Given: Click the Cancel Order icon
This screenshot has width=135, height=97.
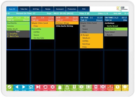Looking at the screenshot, I should pyautogui.click(x=96, y=88).
